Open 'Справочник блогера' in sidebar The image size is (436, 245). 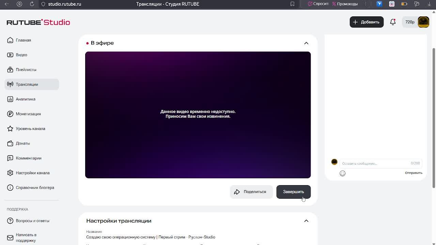[32, 187]
